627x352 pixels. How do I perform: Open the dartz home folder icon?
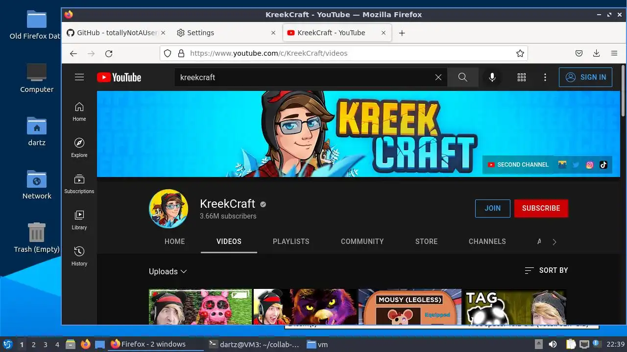[37, 132]
